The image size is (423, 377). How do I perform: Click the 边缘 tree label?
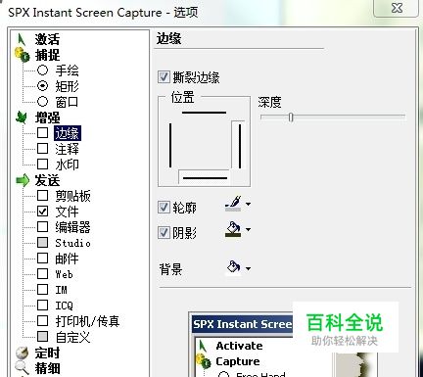coord(68,133)
